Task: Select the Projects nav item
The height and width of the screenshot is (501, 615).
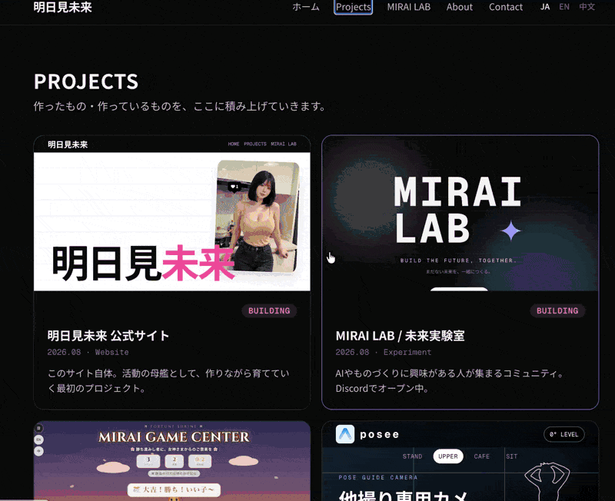Action: (353, 7)
